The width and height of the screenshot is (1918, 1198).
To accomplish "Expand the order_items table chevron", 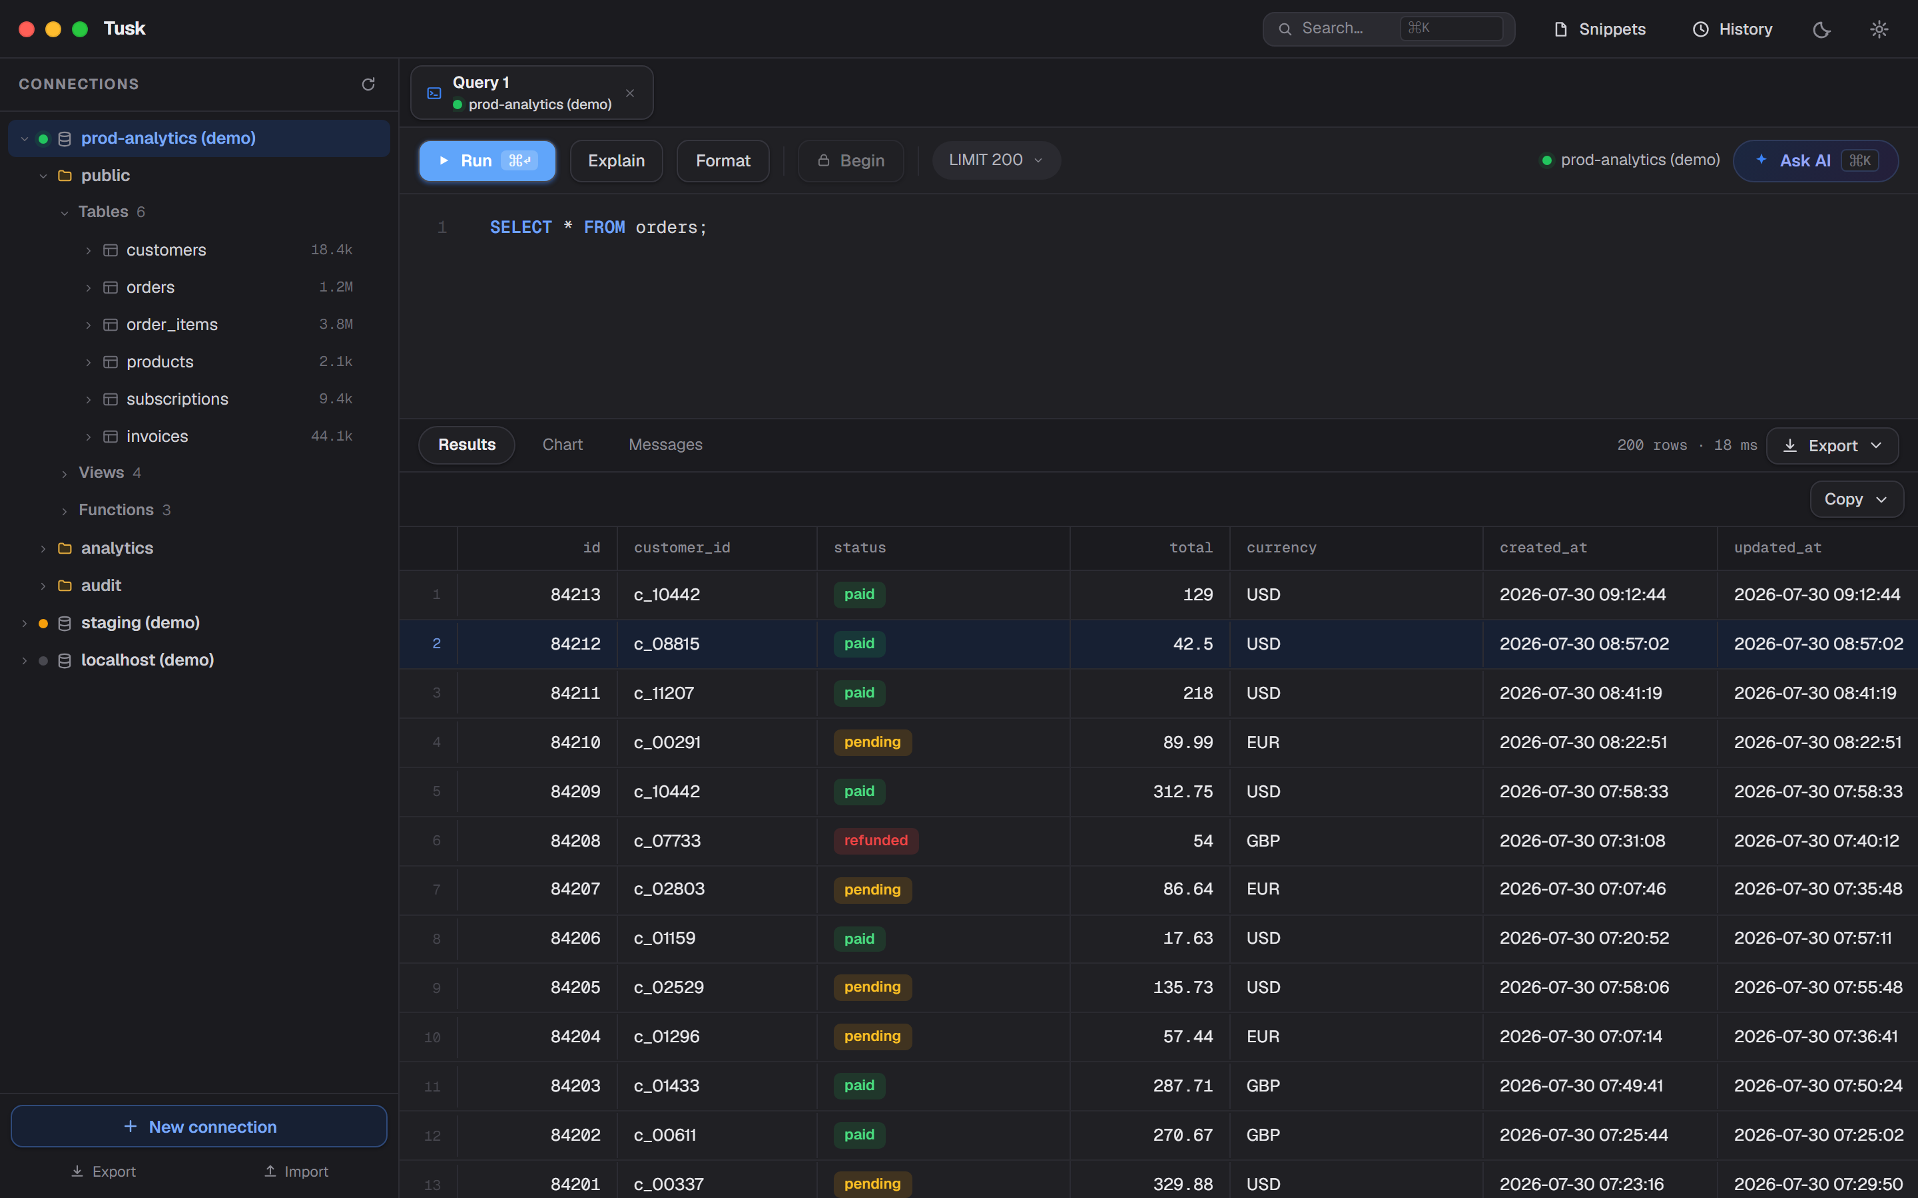I will (89, 325).
